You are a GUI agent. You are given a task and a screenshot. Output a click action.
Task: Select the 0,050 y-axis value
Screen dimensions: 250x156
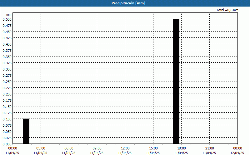pyautogui.click(x=7, y=131)
